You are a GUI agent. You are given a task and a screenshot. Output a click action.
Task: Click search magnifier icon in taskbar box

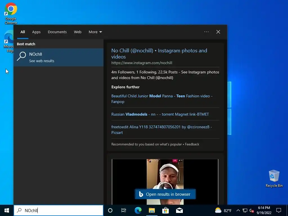pos(19,210)
